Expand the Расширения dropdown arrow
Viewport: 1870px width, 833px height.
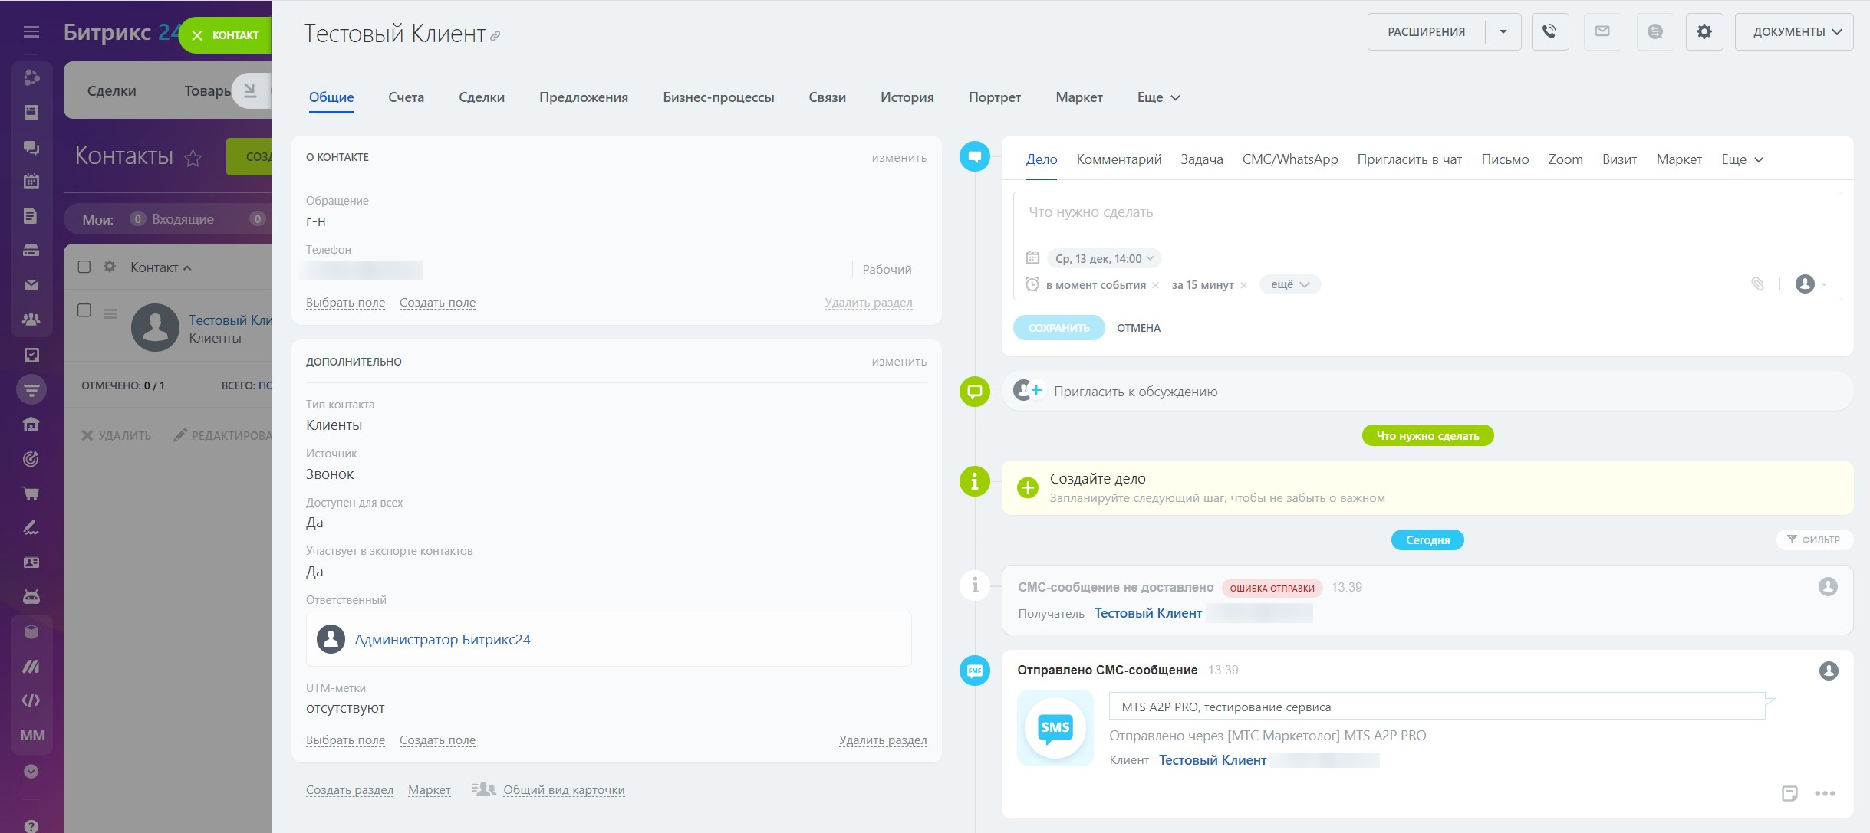coord(1503,31)
